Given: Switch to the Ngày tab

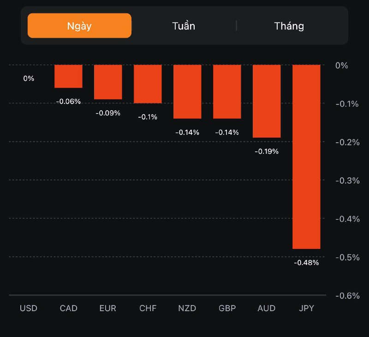Looking at the screenshot, I should tap(79, 25).
